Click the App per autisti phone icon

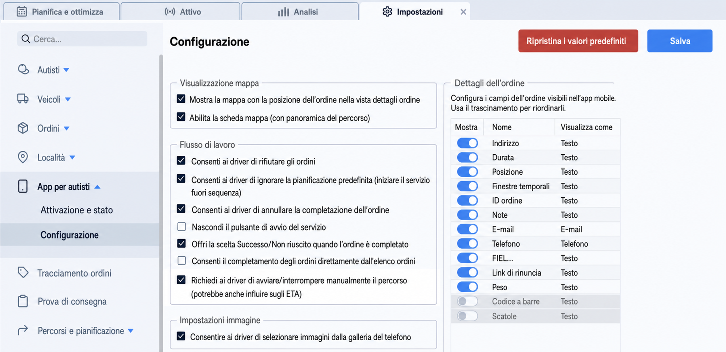point(23,186)
